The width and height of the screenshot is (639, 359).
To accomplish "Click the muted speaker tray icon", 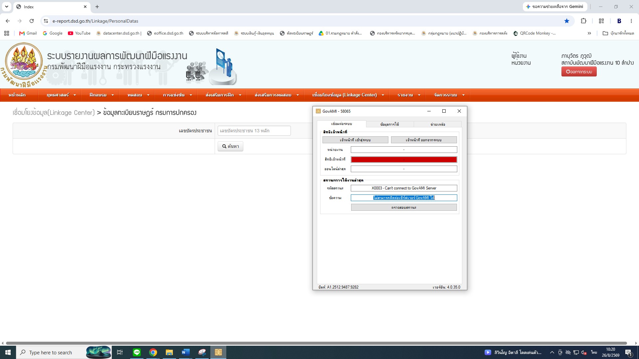I will pyautogui.click(x=584, y=352).
